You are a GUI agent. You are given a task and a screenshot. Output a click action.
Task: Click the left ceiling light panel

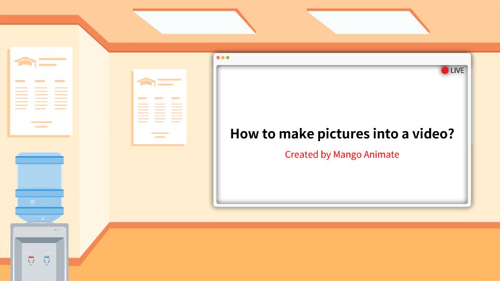pos(194,21)
